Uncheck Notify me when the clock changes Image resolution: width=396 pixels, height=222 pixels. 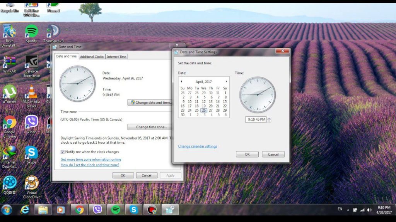63,151
